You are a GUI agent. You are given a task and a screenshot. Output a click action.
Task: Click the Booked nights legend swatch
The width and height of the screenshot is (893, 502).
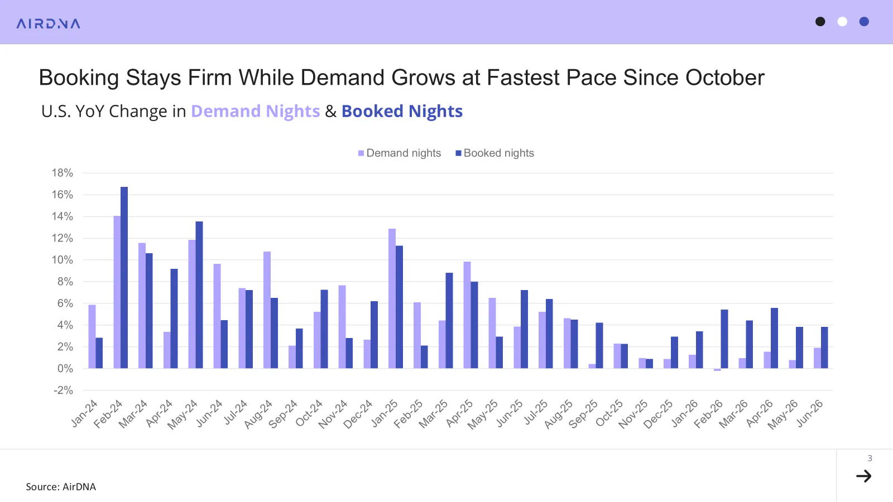458,153
